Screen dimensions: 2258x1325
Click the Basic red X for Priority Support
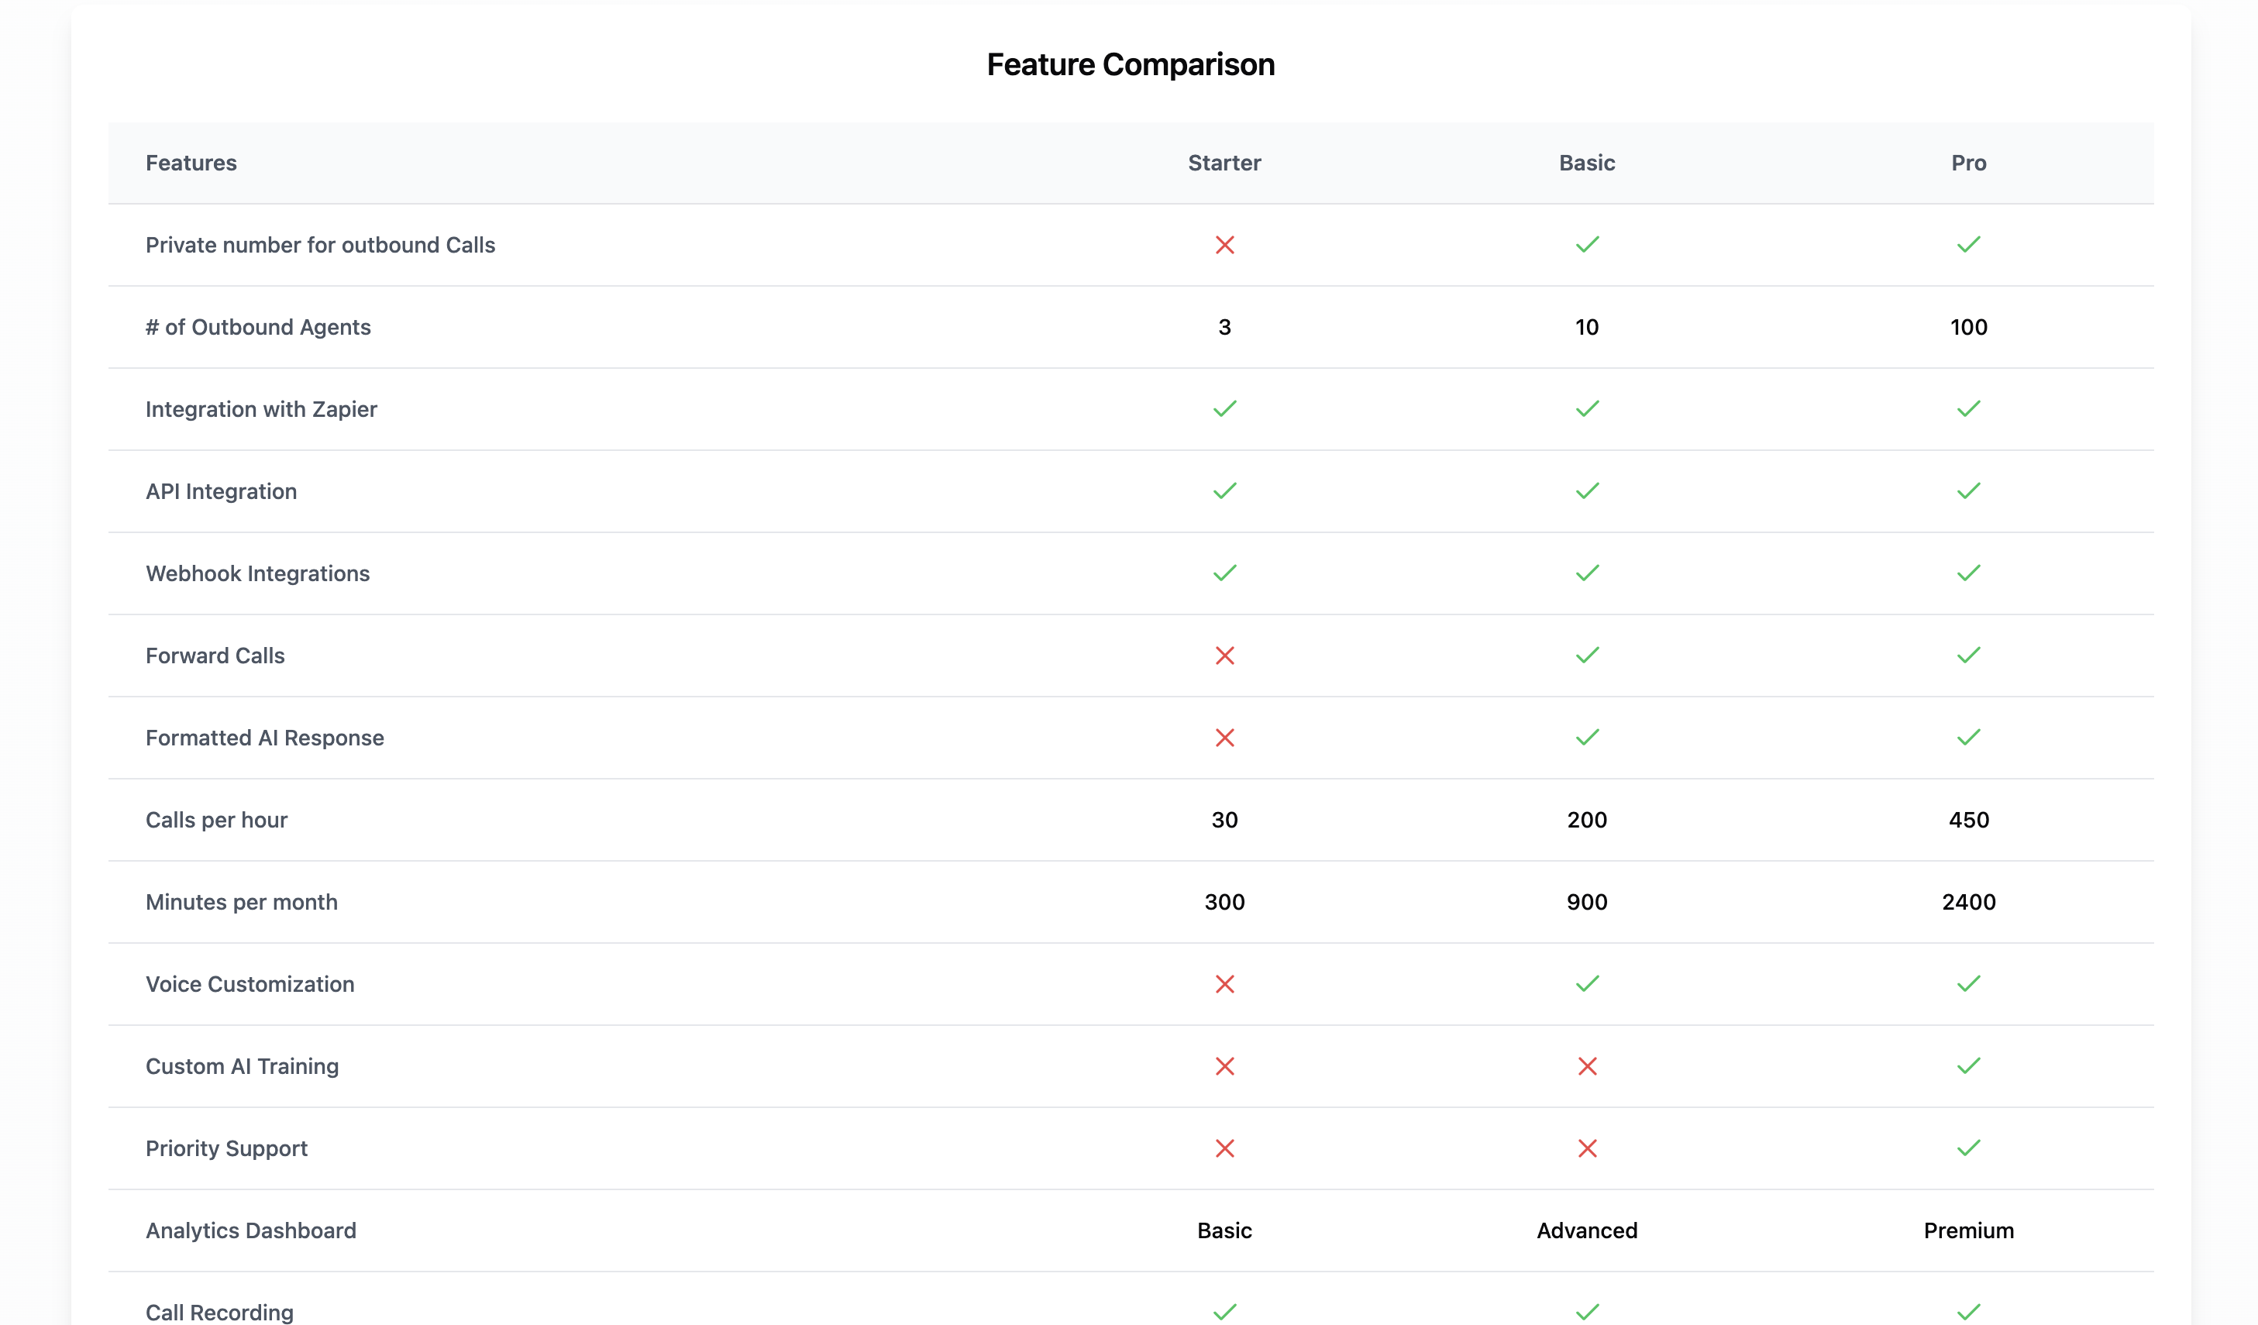(x=1586, y=1148)
